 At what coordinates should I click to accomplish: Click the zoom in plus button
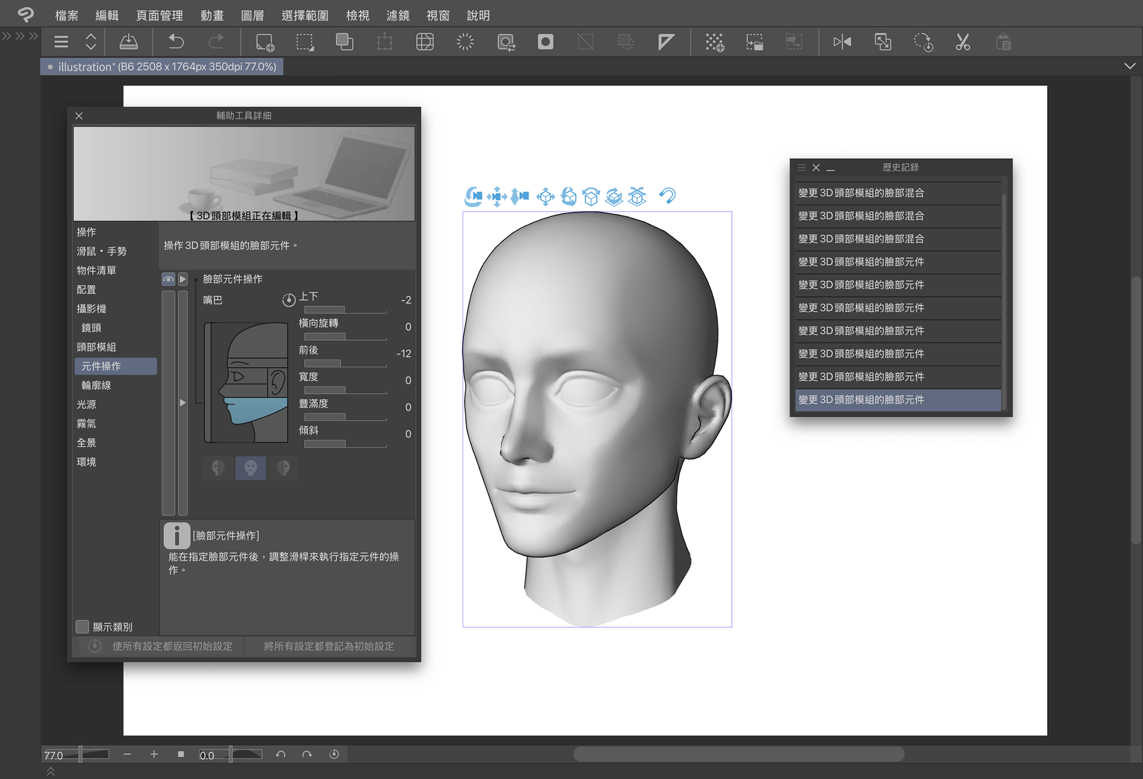click(x=154, y=754)
